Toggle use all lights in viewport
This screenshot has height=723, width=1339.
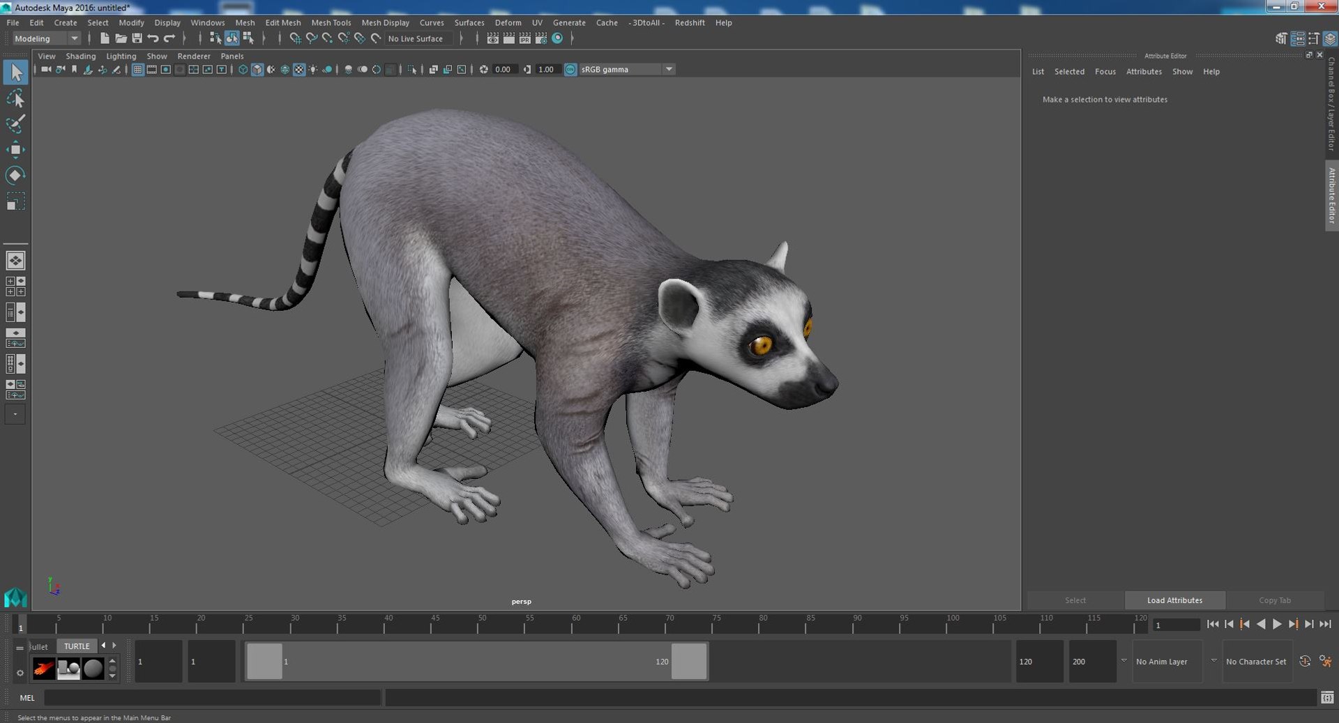pos(313,70)
